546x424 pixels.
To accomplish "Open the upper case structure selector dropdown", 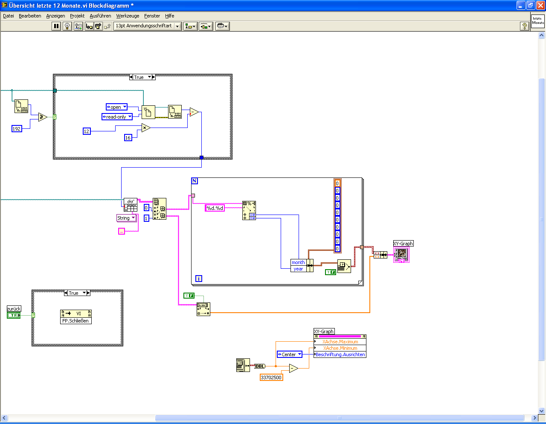I will pos(150,77).
